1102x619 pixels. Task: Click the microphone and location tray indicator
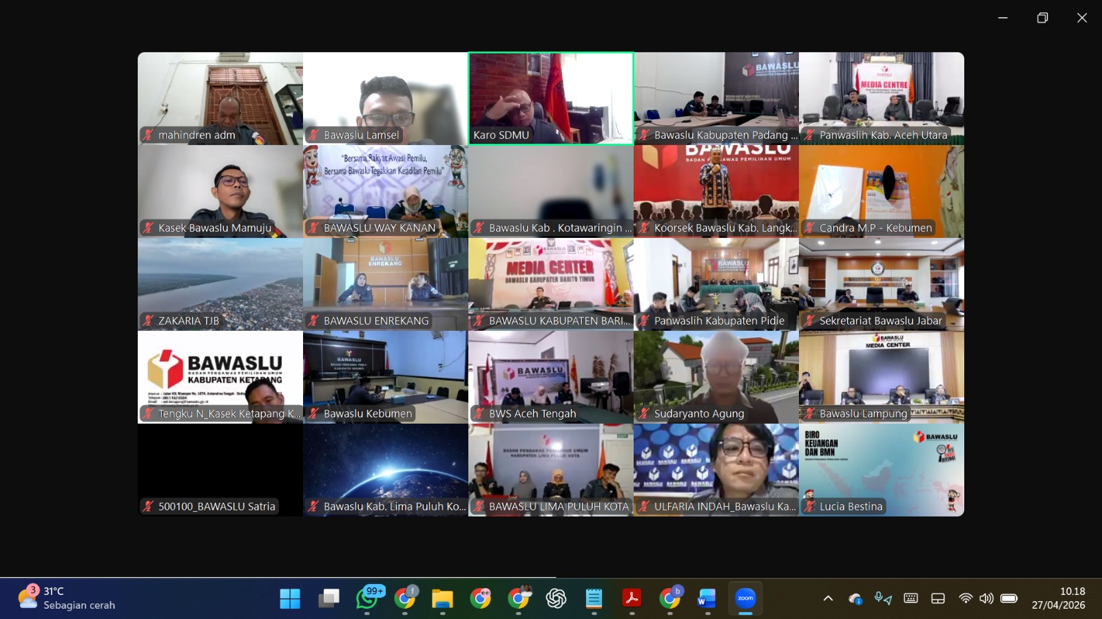pyautogui.click(x=882, y=598)
